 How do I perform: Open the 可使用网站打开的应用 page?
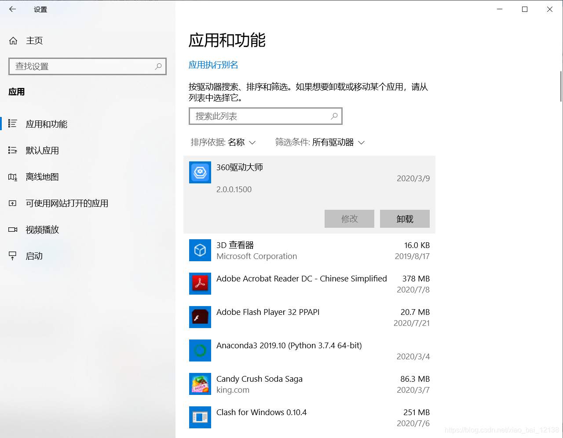coord(67,203)
